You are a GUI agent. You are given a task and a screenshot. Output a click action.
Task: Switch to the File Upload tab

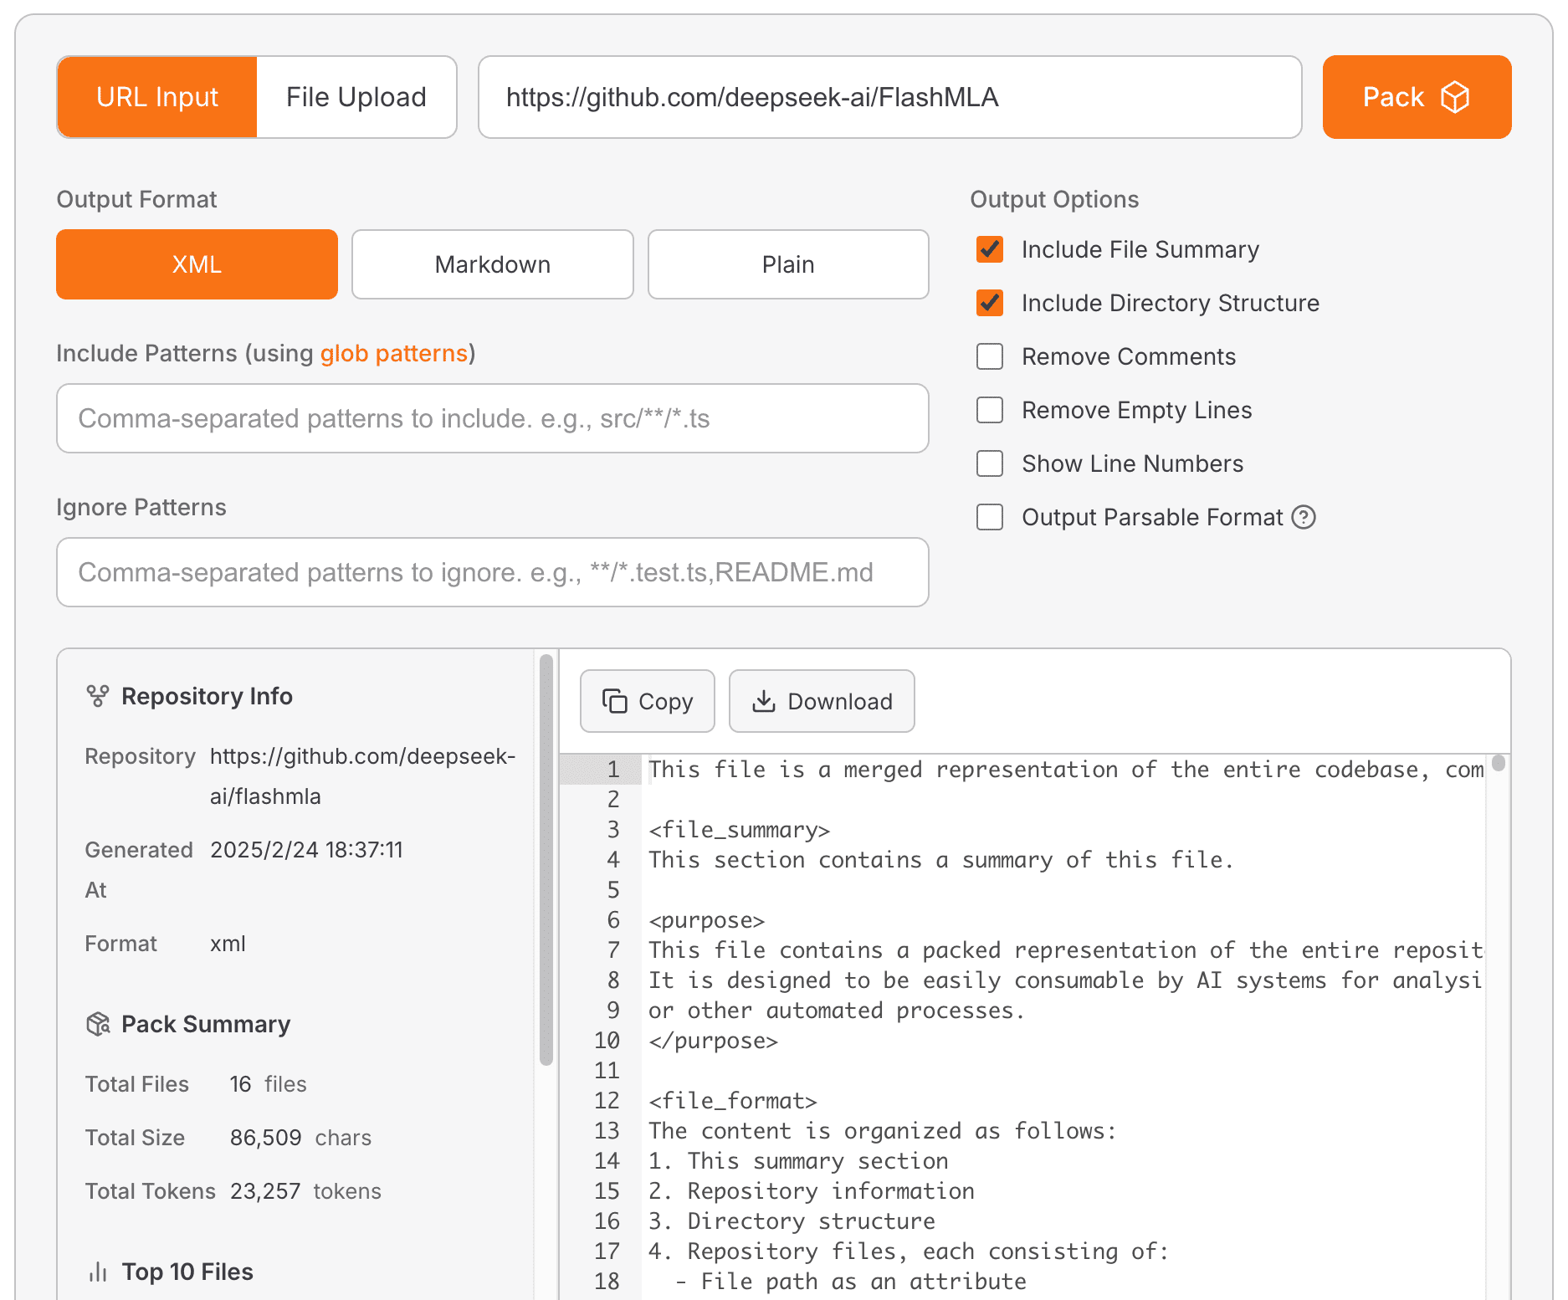(356, 97)
